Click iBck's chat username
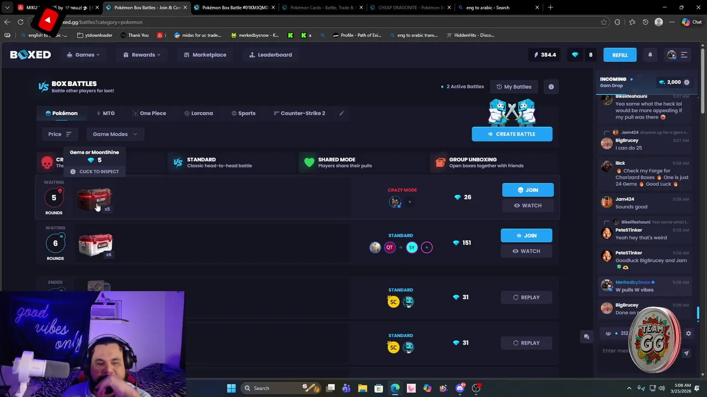This screenshot has width=707, height=397. [x=620, y=163]
